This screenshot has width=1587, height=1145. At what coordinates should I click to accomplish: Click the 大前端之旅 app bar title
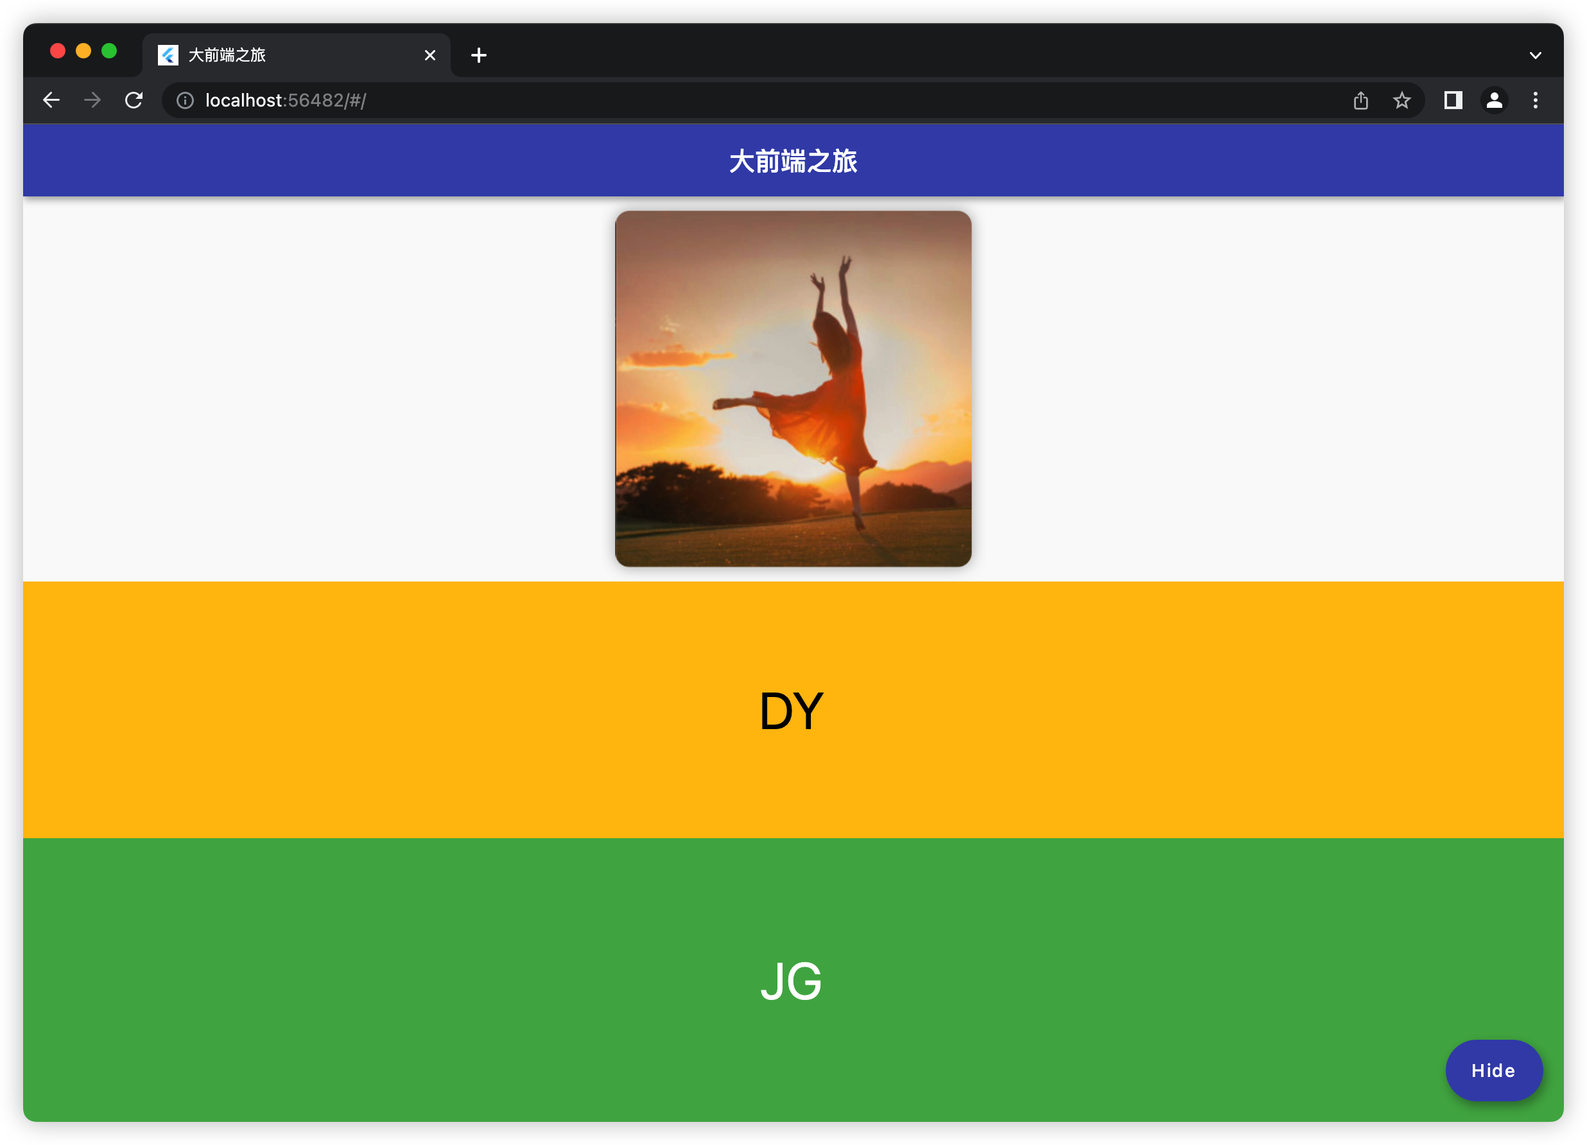pyautogui.click(x=793, y=161)
